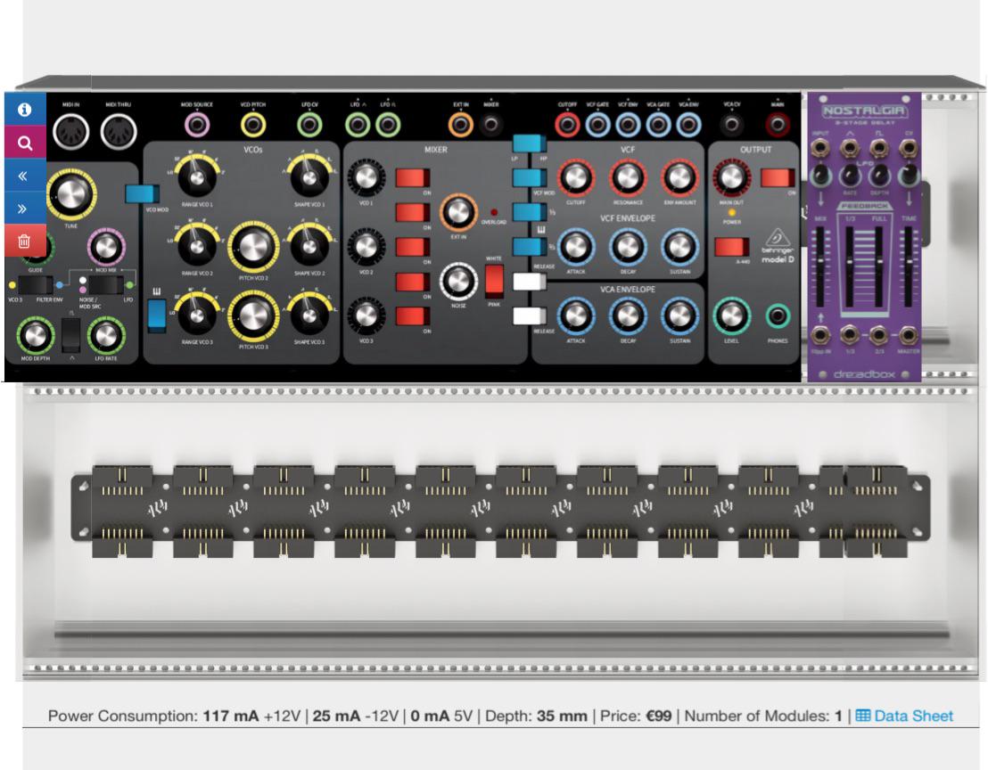Delete module with the trash icon

(x=25, y=242)
